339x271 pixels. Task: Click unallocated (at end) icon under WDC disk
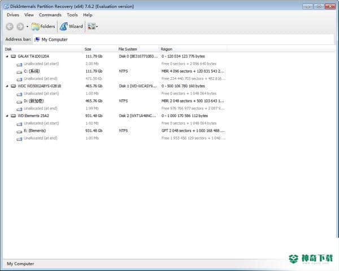coord(19,109)
